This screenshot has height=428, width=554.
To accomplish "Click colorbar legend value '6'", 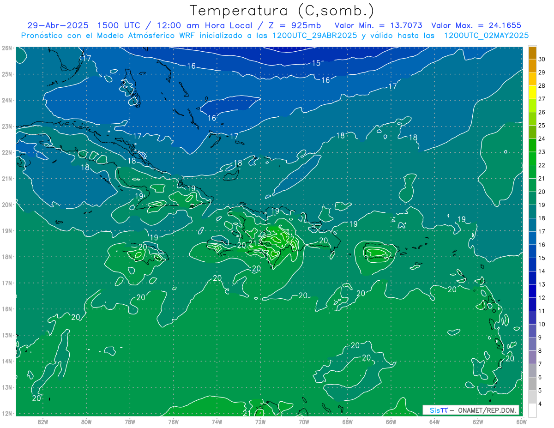I will pos(540,377).
